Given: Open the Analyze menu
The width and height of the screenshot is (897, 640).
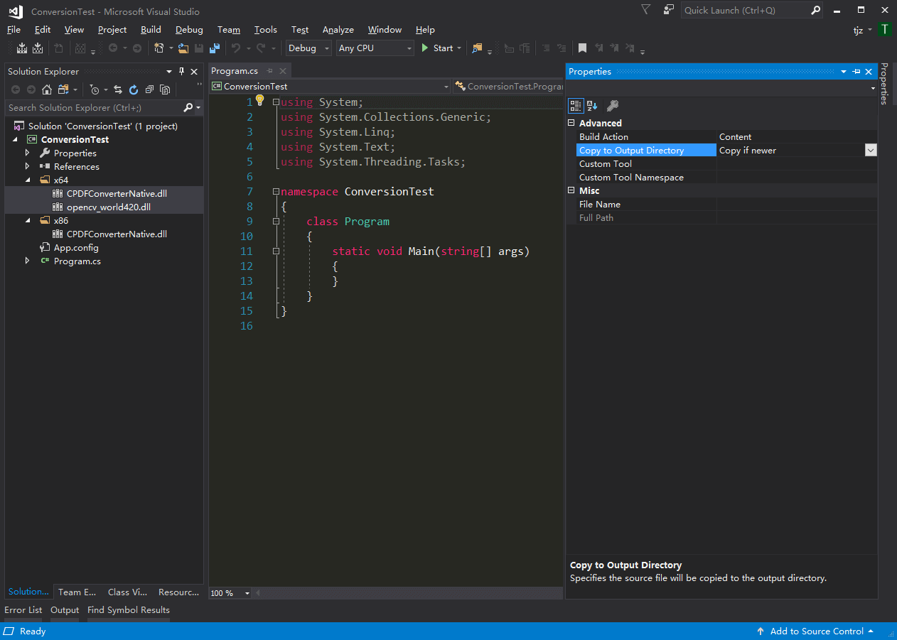Looking at the screenshot, I should pyautogui.click(x=338, y=30).
